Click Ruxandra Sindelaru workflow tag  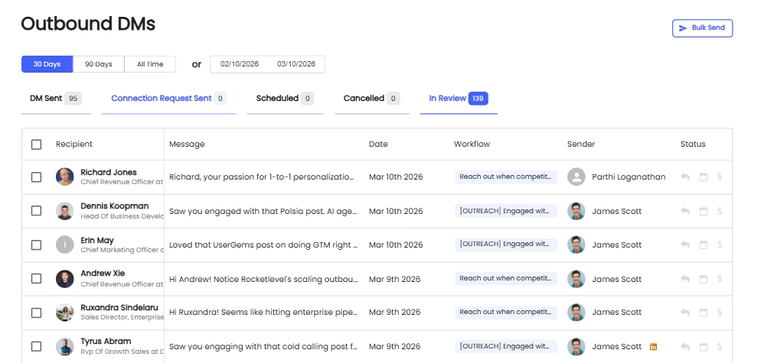point(506,312)
